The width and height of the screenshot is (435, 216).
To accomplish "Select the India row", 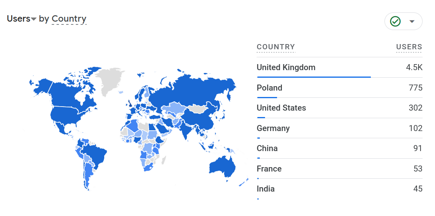I will tap(266, 189).
